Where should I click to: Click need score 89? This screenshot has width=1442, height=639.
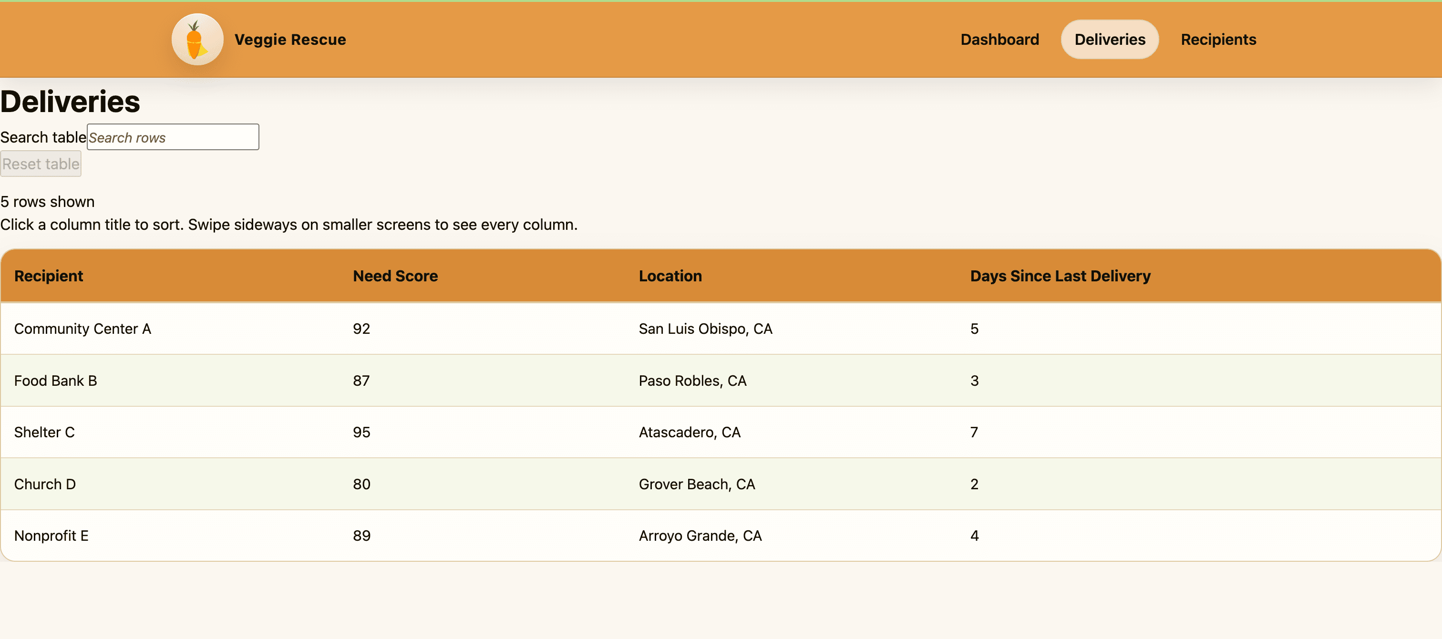[361, 536]
